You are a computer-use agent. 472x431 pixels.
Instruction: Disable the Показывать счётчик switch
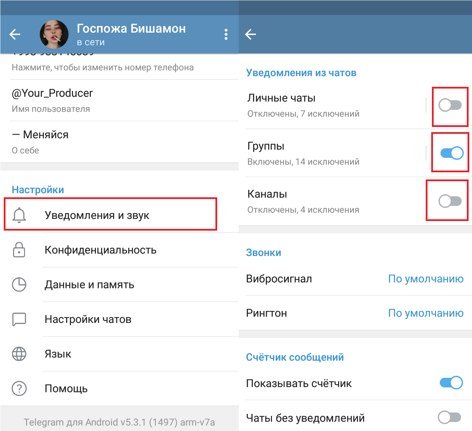coord(451,383)
